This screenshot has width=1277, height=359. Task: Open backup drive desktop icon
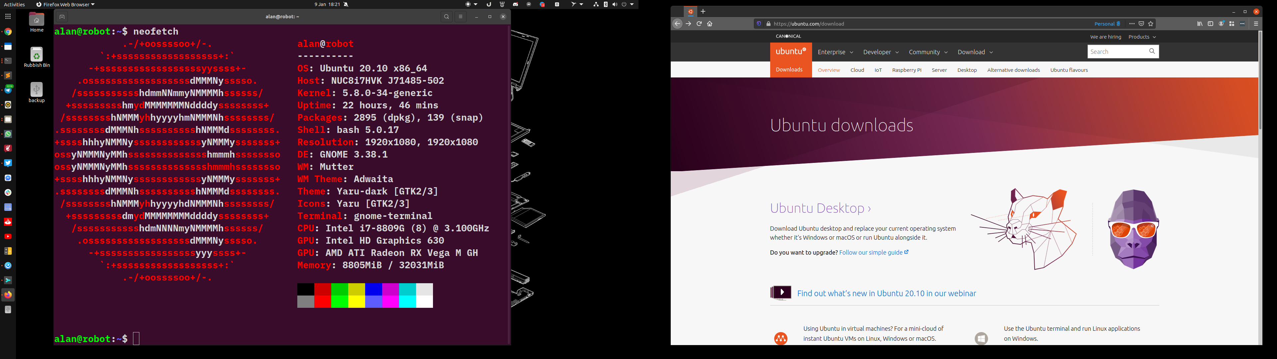37,92
